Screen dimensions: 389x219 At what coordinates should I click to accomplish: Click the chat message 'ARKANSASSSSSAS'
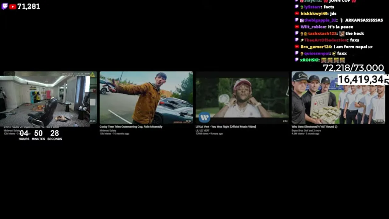pyautogui.click(x=364, y=20)
